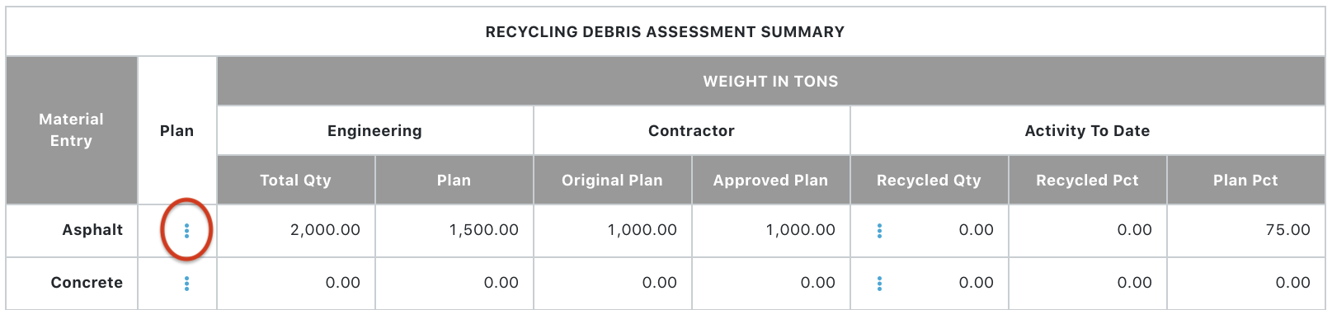Viewport: 1332px width, 310px height.
Task: Click Asphalt Engineering Plan value 1,500.00
Action: click(x=483, y=230)
